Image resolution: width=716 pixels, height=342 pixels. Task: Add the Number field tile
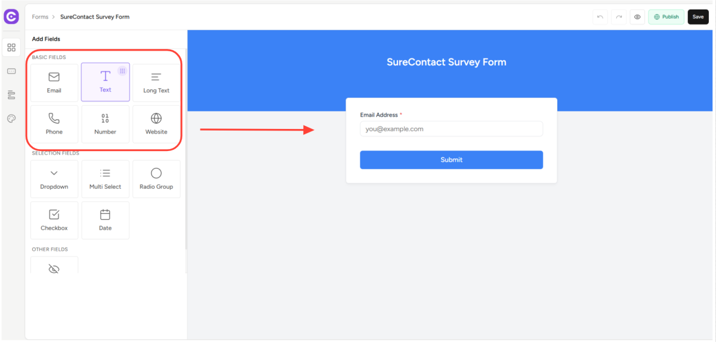[x=105, y=124]
